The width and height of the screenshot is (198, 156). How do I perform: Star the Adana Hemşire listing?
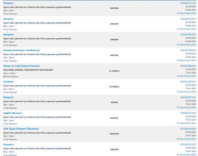(x=178, y=108)
